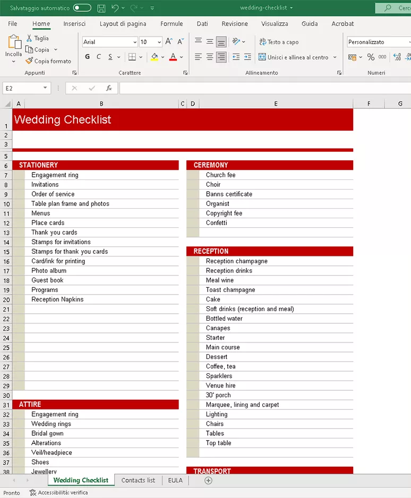Image resolution: width=411 pixels, height=498 pixels.
Task: Open the Revisione ribbon tab
Action: point(235,24)
